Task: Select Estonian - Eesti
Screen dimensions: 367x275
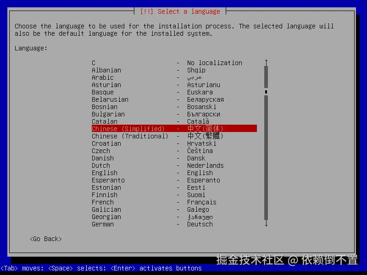Action: click(174, 187)
